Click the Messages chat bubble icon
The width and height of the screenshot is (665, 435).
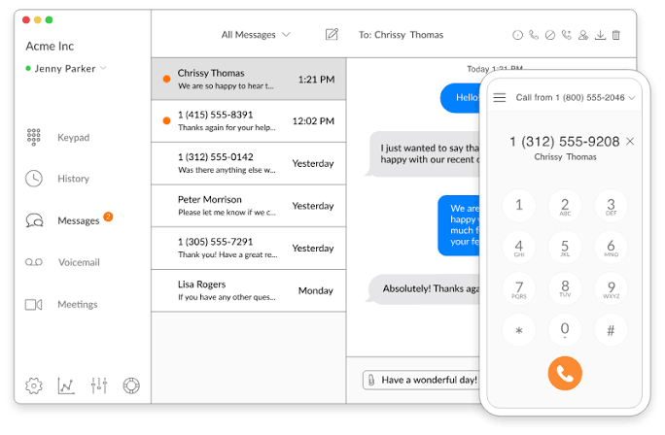click(34, 220)
